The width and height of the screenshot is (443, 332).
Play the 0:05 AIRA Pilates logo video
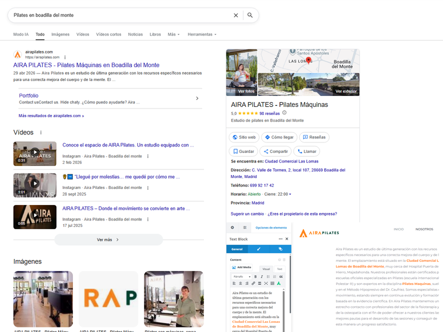(x=34, y=217)
